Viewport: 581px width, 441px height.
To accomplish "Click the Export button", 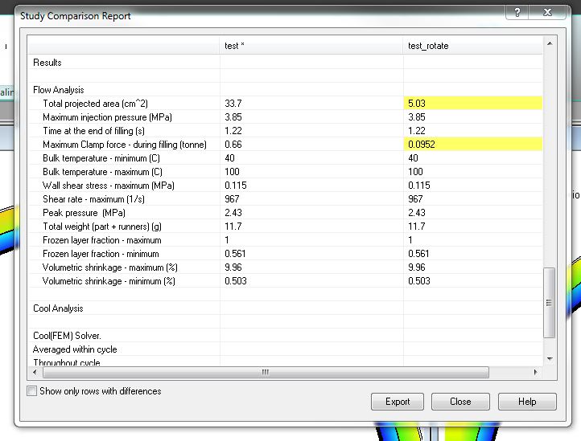I will click(x=398, y=402).
